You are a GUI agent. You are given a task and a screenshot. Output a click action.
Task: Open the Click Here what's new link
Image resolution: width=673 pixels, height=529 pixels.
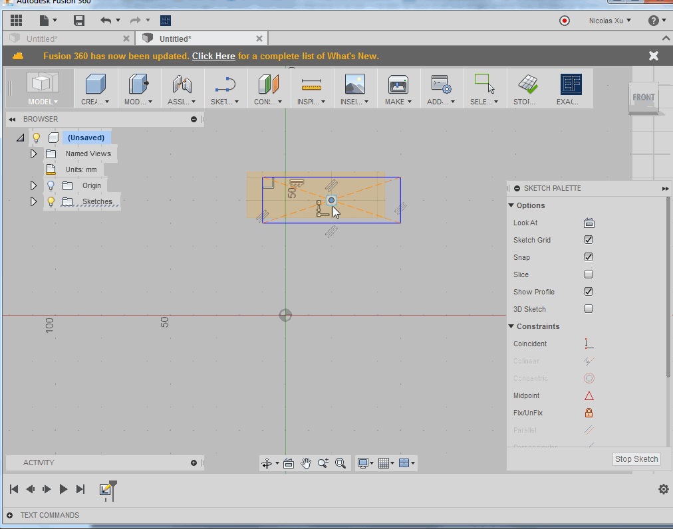point(213,56)
